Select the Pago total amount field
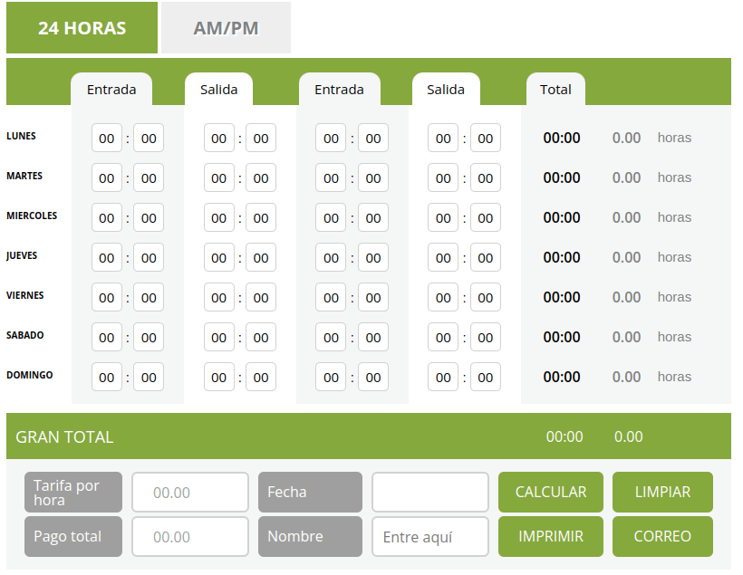 189,536
